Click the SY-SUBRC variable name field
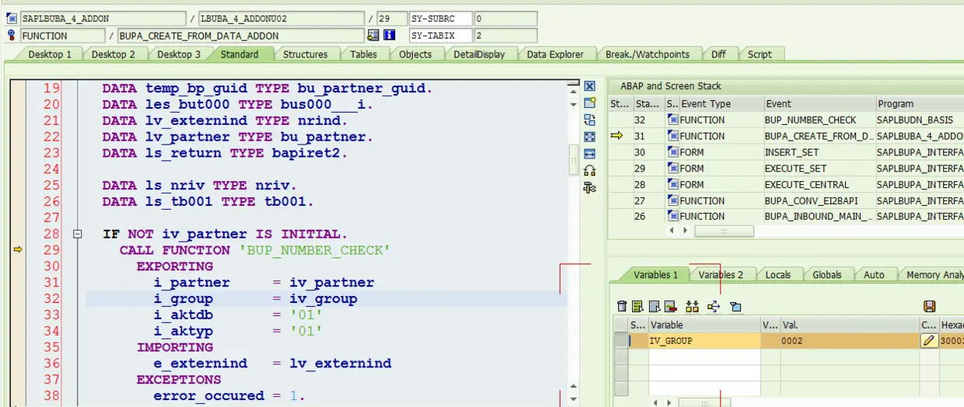Image resolution: width=964 pixels, height=407 pixels. tap(441, 19)
